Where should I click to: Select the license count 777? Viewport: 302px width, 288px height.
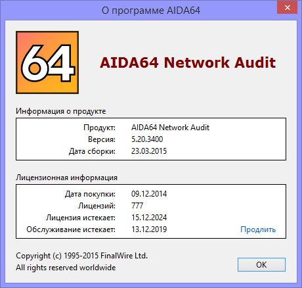[x=137, y=206]
